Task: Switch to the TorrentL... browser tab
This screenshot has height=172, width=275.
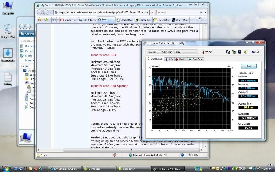Action: click(143, 20)
